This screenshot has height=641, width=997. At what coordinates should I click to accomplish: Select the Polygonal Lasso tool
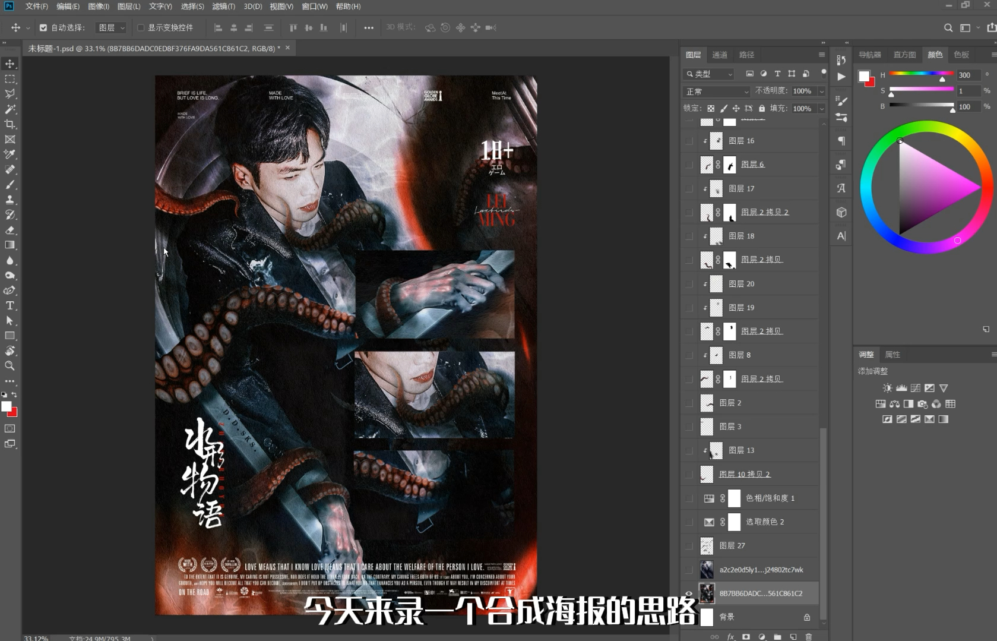click(10, 94)
